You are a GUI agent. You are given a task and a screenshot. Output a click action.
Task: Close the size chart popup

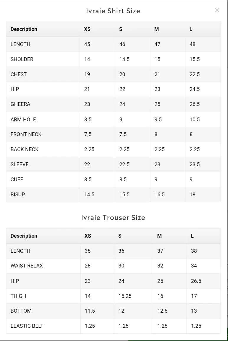pyautogui.click(x=217, y=10)
